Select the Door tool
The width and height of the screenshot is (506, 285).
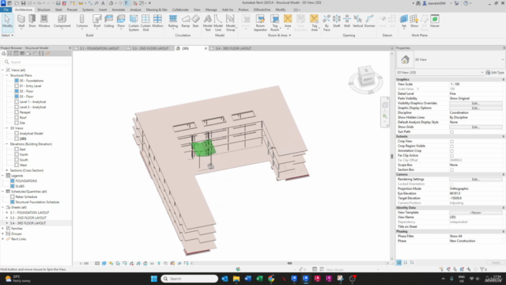click(32, 21)
